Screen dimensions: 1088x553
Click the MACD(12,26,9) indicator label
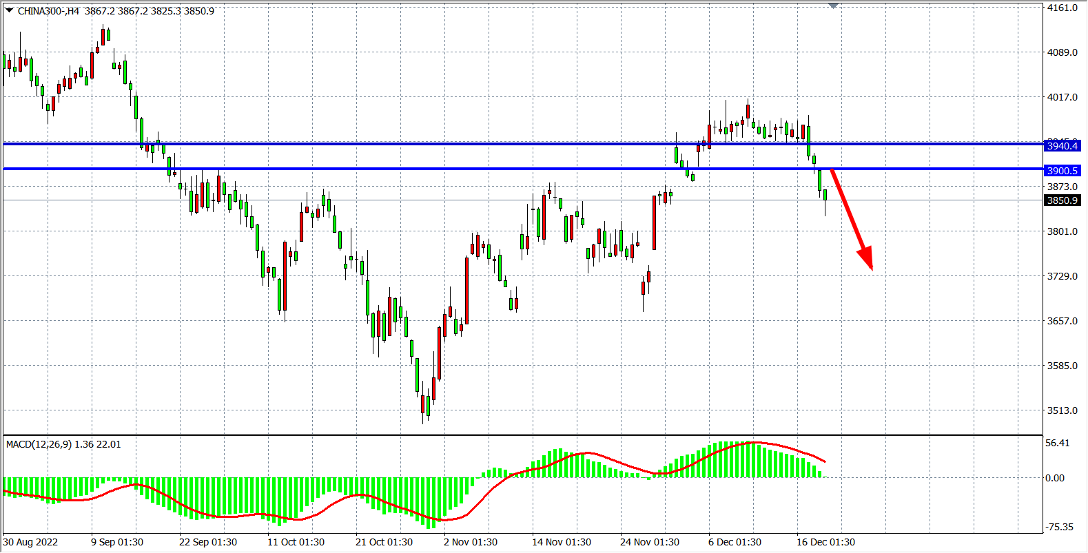tap(63, 445)
